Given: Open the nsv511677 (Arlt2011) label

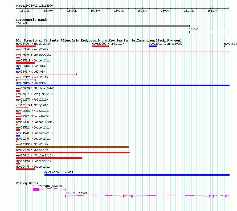Looking at the screenshot, I should tap(32, 100).
